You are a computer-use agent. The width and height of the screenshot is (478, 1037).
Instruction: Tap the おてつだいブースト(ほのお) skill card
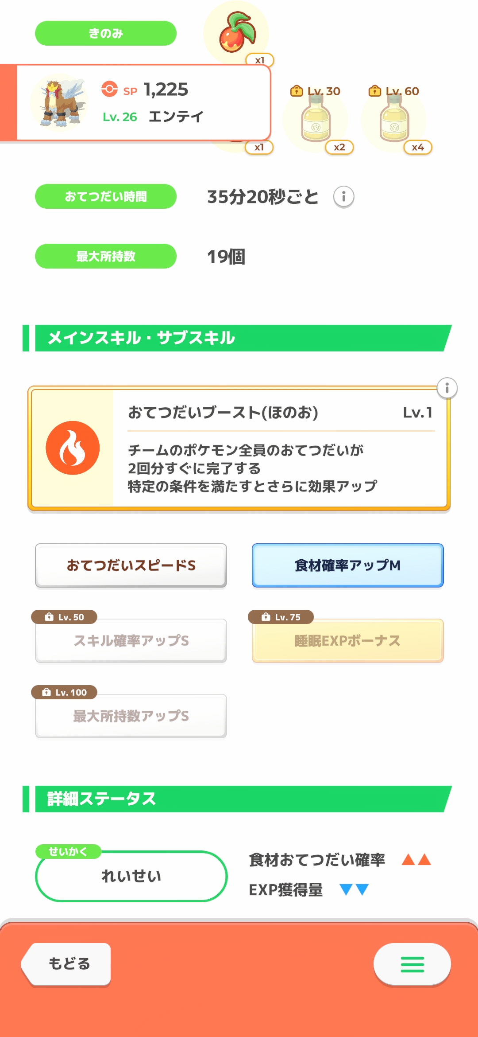[279, 448]
